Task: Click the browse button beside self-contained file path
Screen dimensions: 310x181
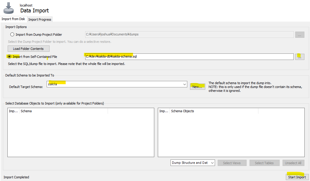Action: click(x=300, y=56)
